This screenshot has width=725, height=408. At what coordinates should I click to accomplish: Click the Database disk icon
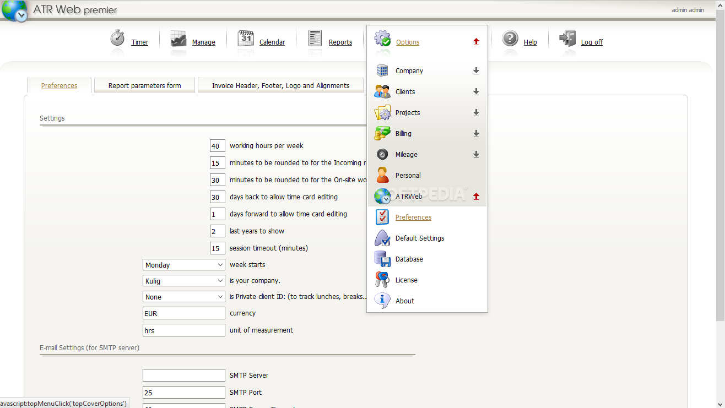pos(382,259)
